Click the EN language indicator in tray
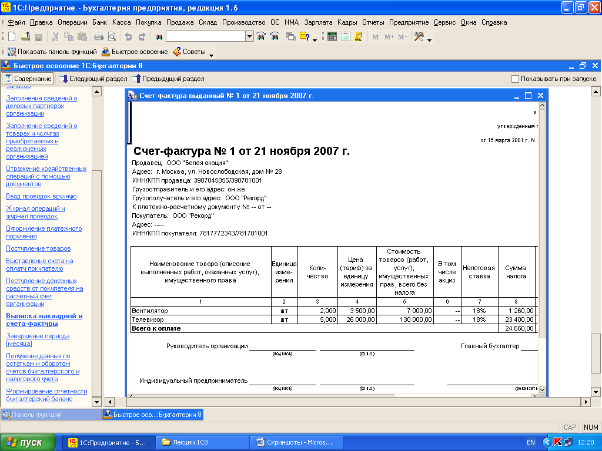Image resolution: width=602 pixels, height=451 pixels. click(531, 443)
